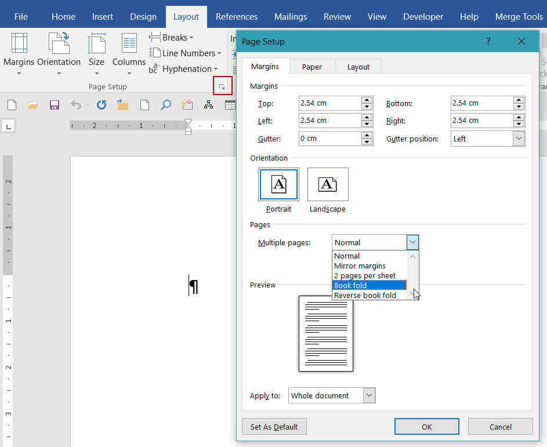This screenshot has width=547, height=447.
Task: Select Portrait orientation
Action: tap(278, 185)
